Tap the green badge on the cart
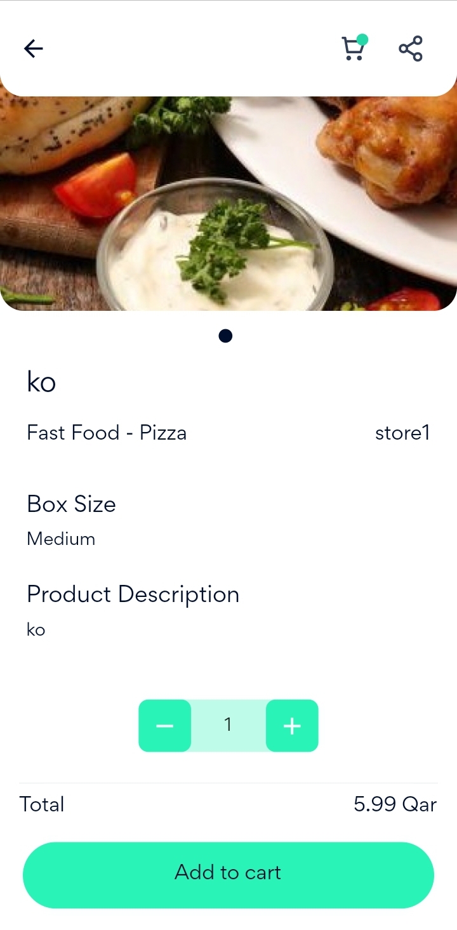Viewport: 457px width, 930px height. (x=362, y=40)
